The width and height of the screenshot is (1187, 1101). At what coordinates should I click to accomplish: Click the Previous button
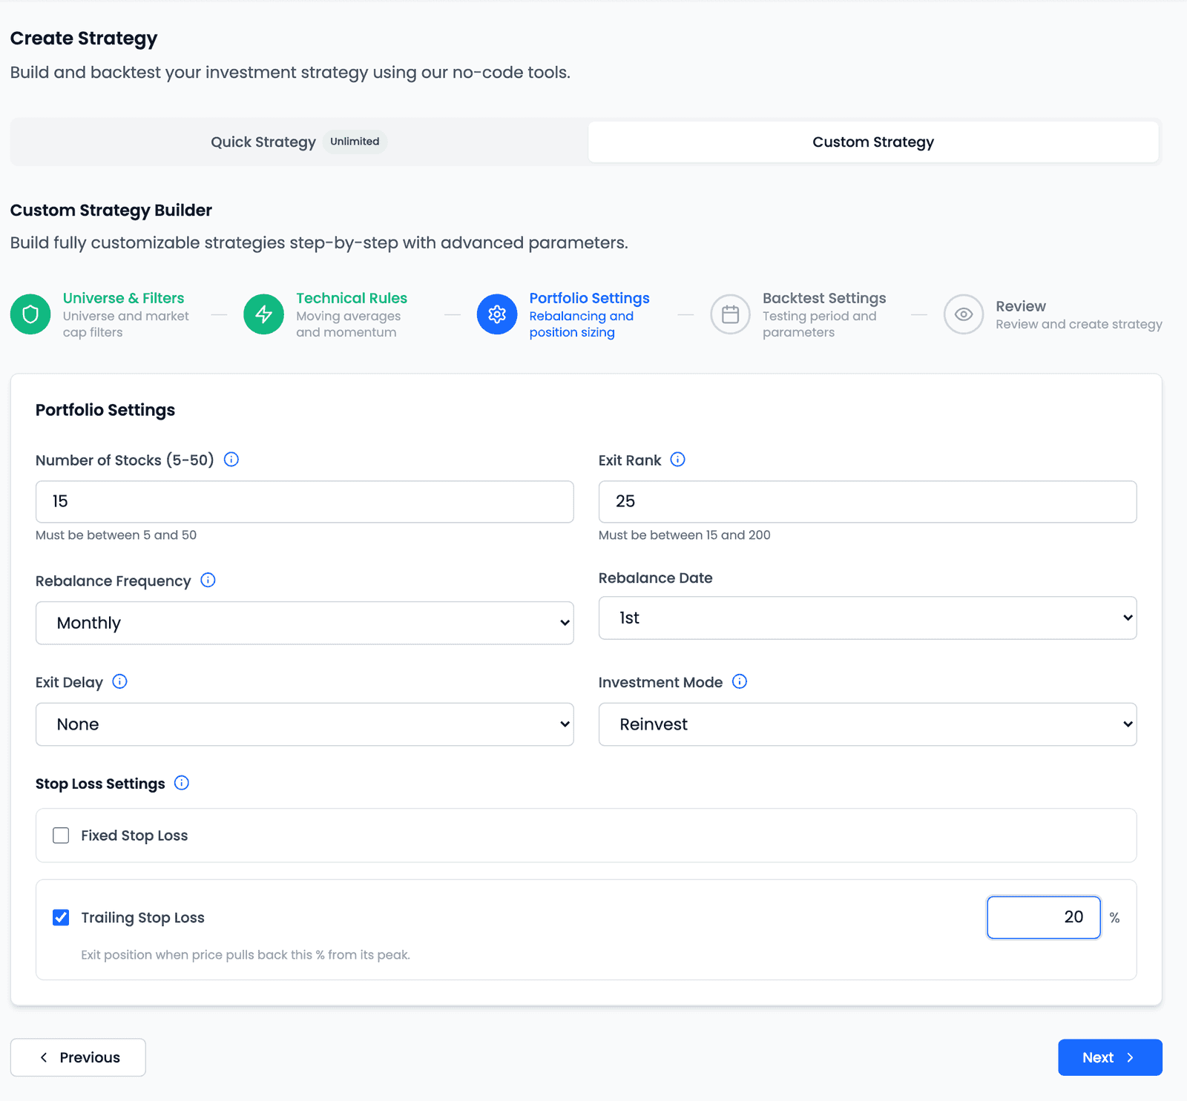(x=78, y=1057)
